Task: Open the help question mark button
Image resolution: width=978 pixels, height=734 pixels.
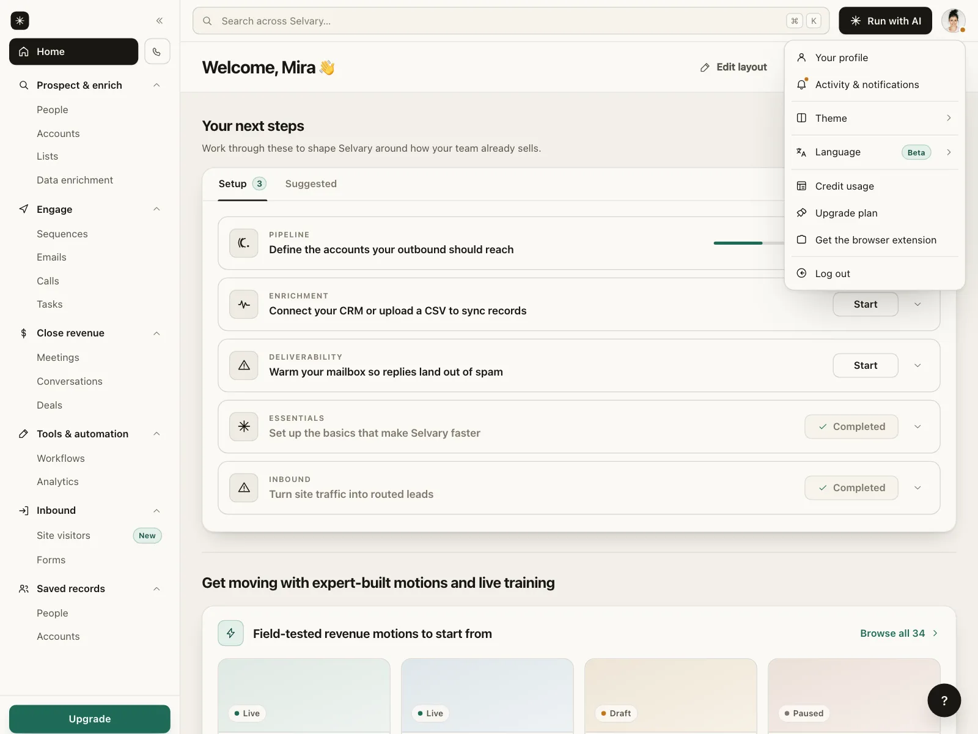Action: click(944, 700)
